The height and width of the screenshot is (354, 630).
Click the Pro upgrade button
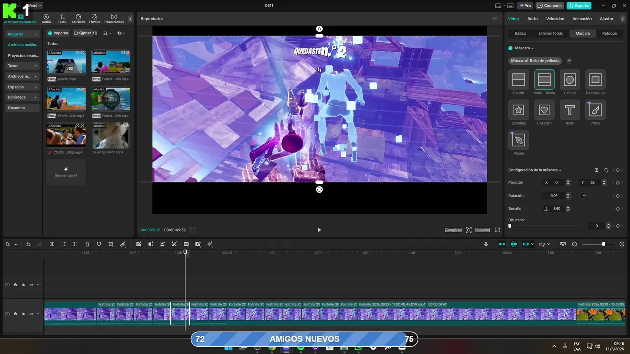(x=525, y=6)
